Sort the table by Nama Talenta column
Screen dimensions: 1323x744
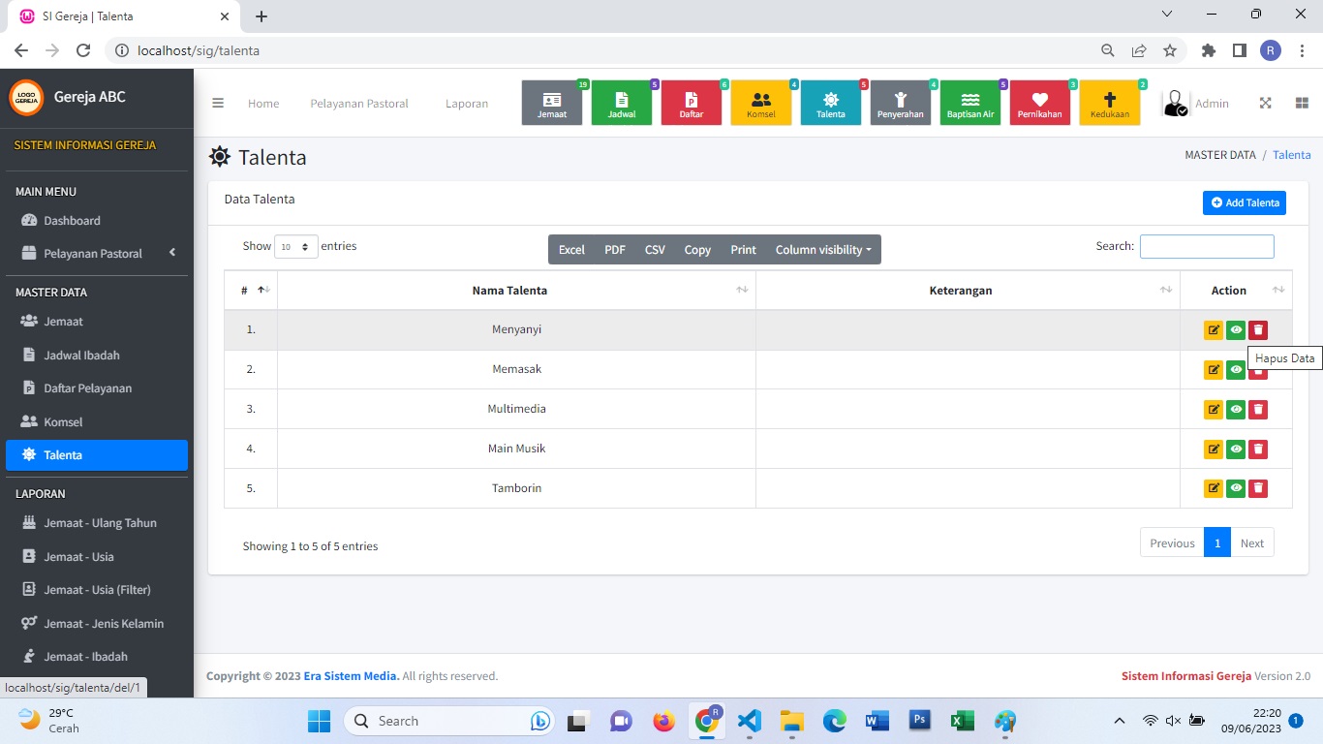point(510,291)
